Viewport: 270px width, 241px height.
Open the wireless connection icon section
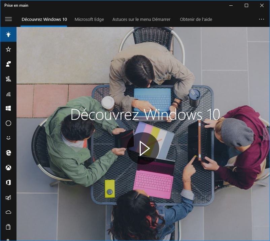click(x=8, y=94)
